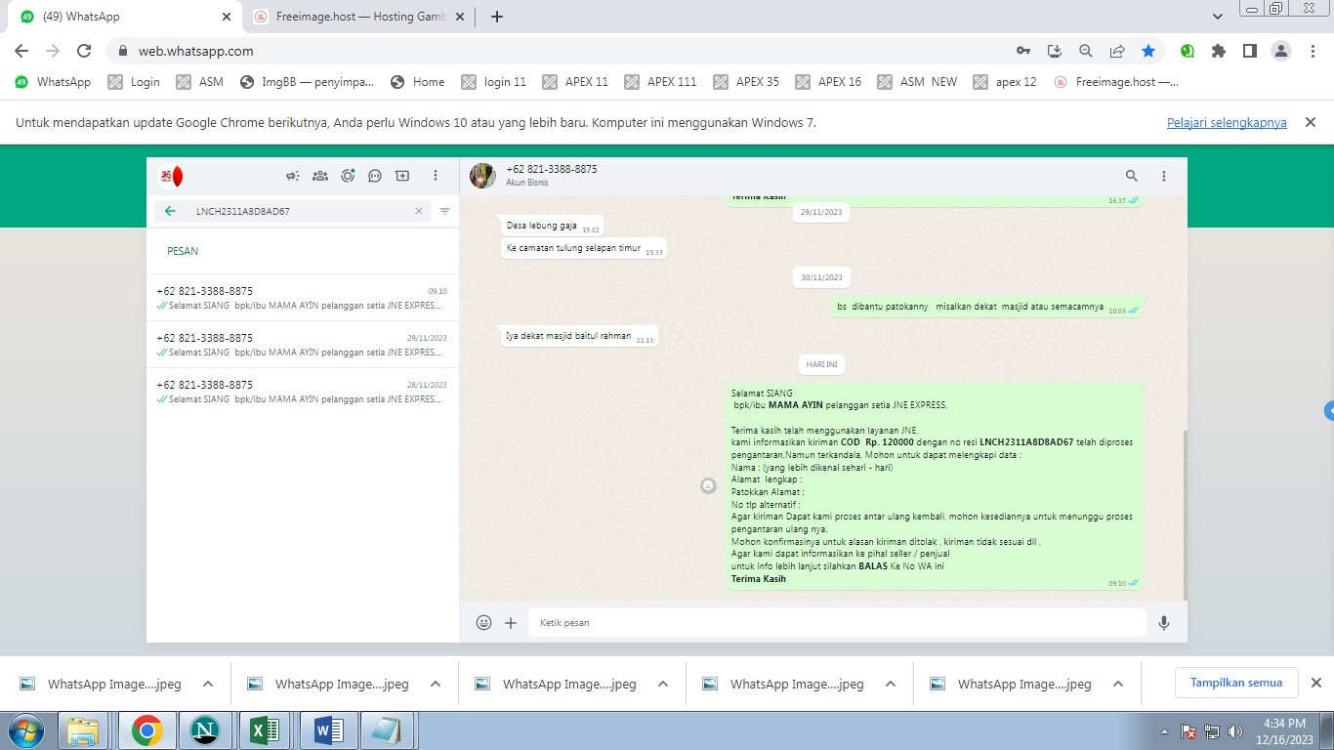Viewport: 1334px width, 750px height.
Task: Click the 'Pelajari selengkapnya' link
Action: click(1227, 123)
